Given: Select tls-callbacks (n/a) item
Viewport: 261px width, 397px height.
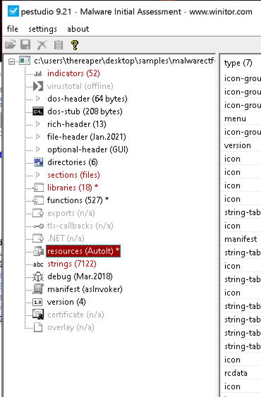Looking at the screenshot, I should [80, 226].
